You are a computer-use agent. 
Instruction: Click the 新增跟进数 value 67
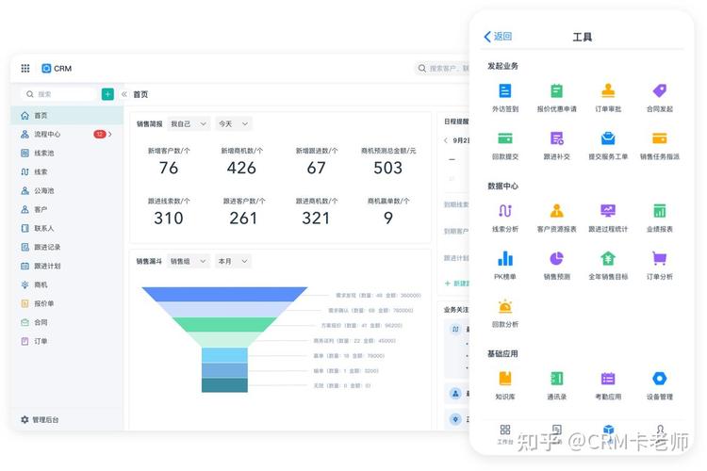point(316,168)
